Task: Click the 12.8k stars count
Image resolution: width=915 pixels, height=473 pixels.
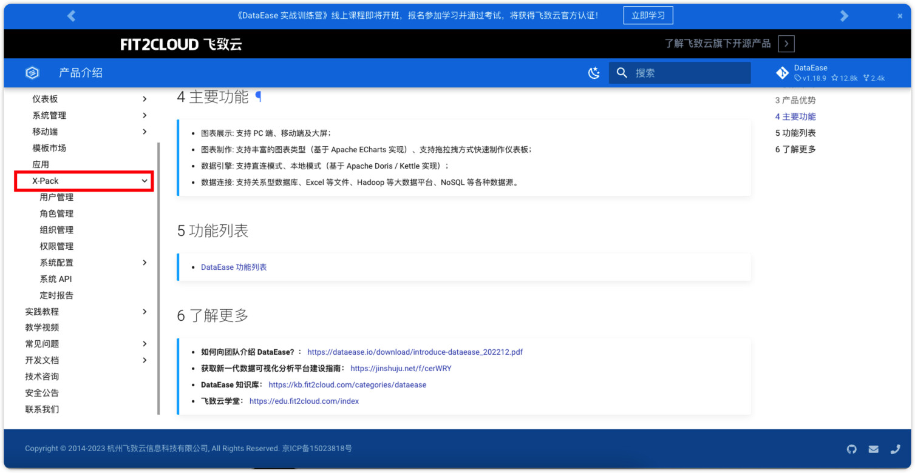Action: 845,78
